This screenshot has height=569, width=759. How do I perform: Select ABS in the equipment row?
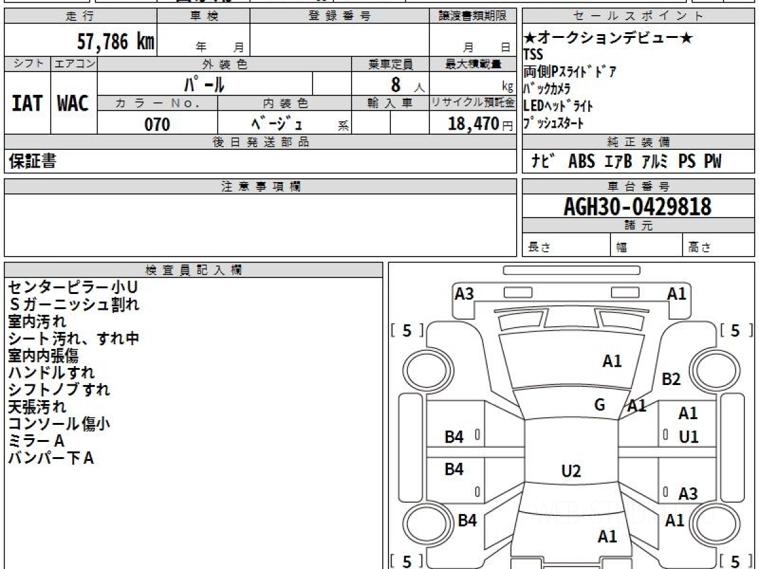(581, 161)
